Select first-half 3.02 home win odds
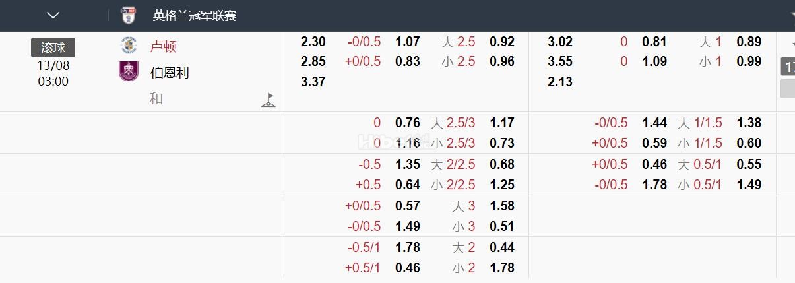Viewport: 795px width, 283px height. click(560, 42)
